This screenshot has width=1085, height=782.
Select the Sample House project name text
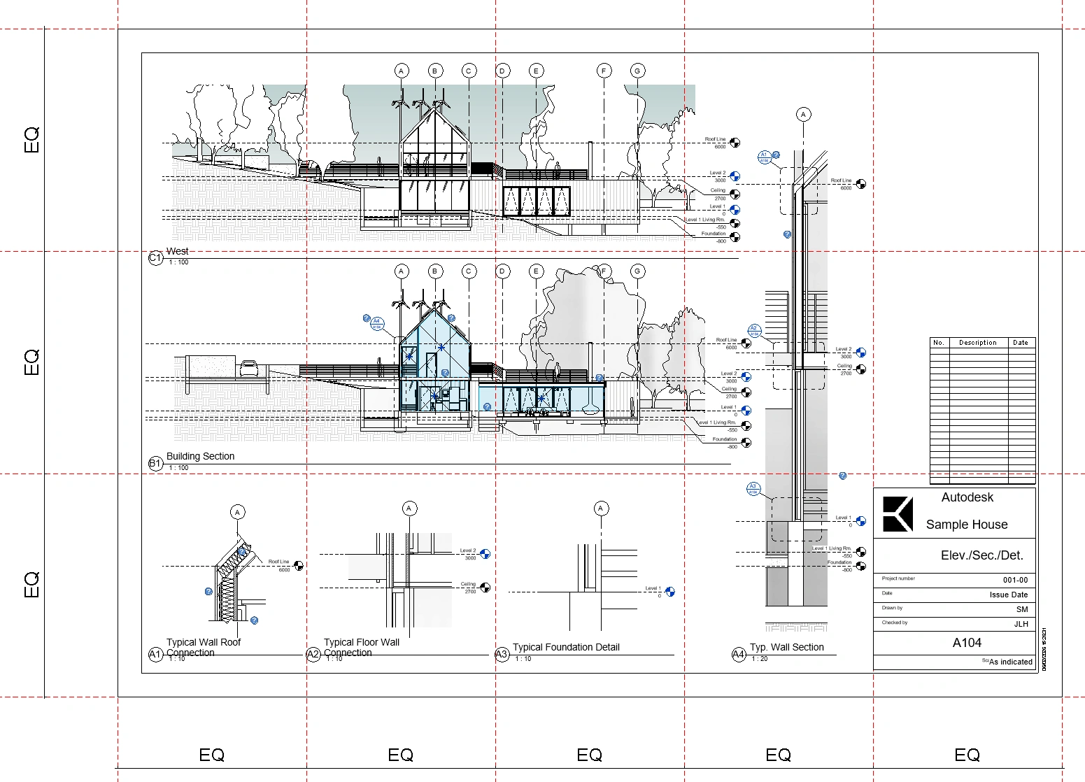pyautogui.click(x=967, y=525)
